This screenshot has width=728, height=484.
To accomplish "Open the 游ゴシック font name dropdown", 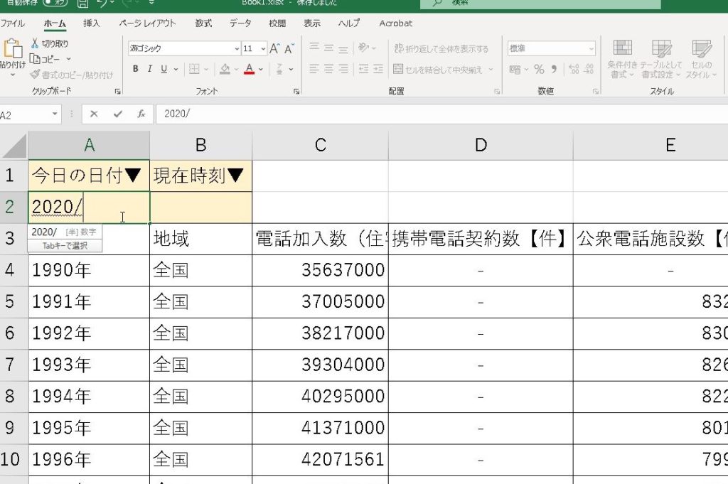I will click(237, 49).
